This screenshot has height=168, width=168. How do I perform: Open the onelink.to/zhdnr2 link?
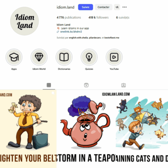pyautogui.click(x=71, y=32)
